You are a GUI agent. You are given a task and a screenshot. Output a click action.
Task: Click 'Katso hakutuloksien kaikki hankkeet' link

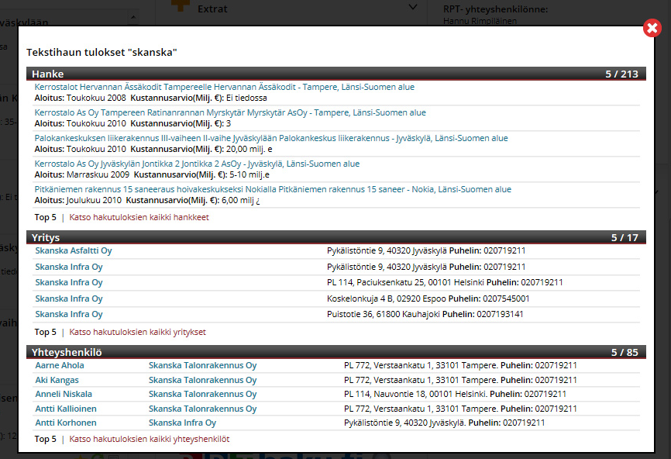coord(139,217)
